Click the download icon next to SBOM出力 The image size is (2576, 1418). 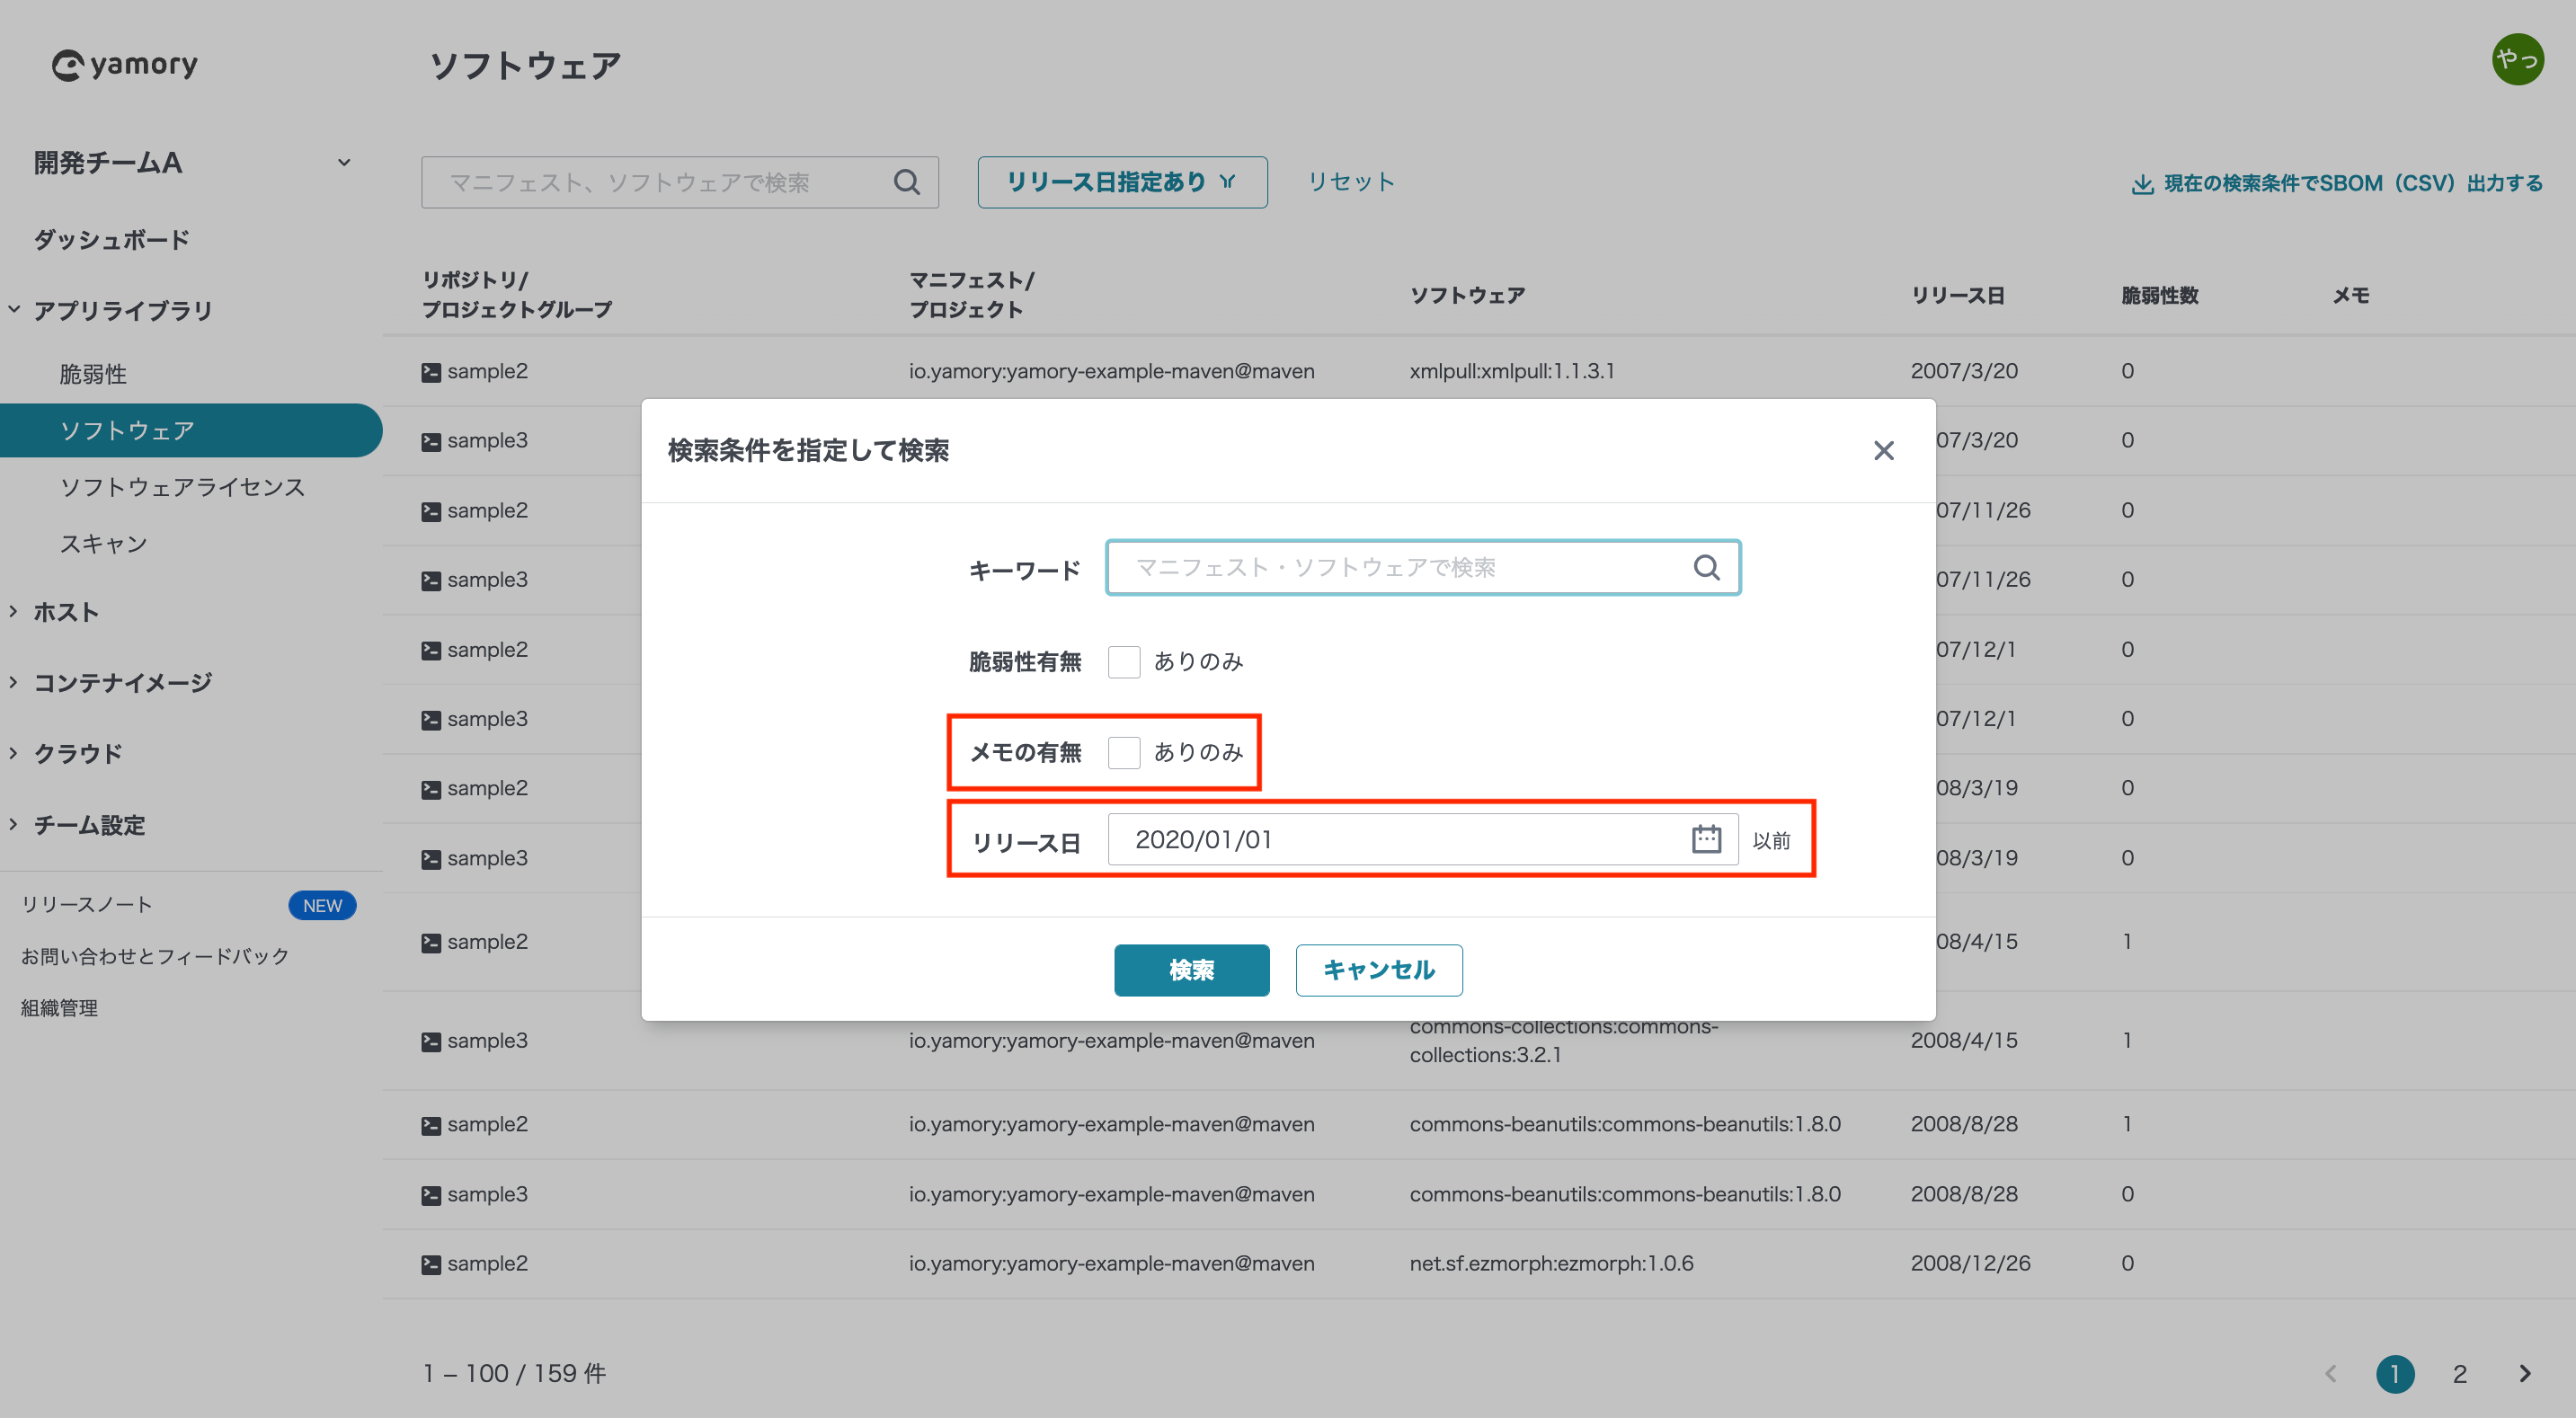click(2142, 182)
